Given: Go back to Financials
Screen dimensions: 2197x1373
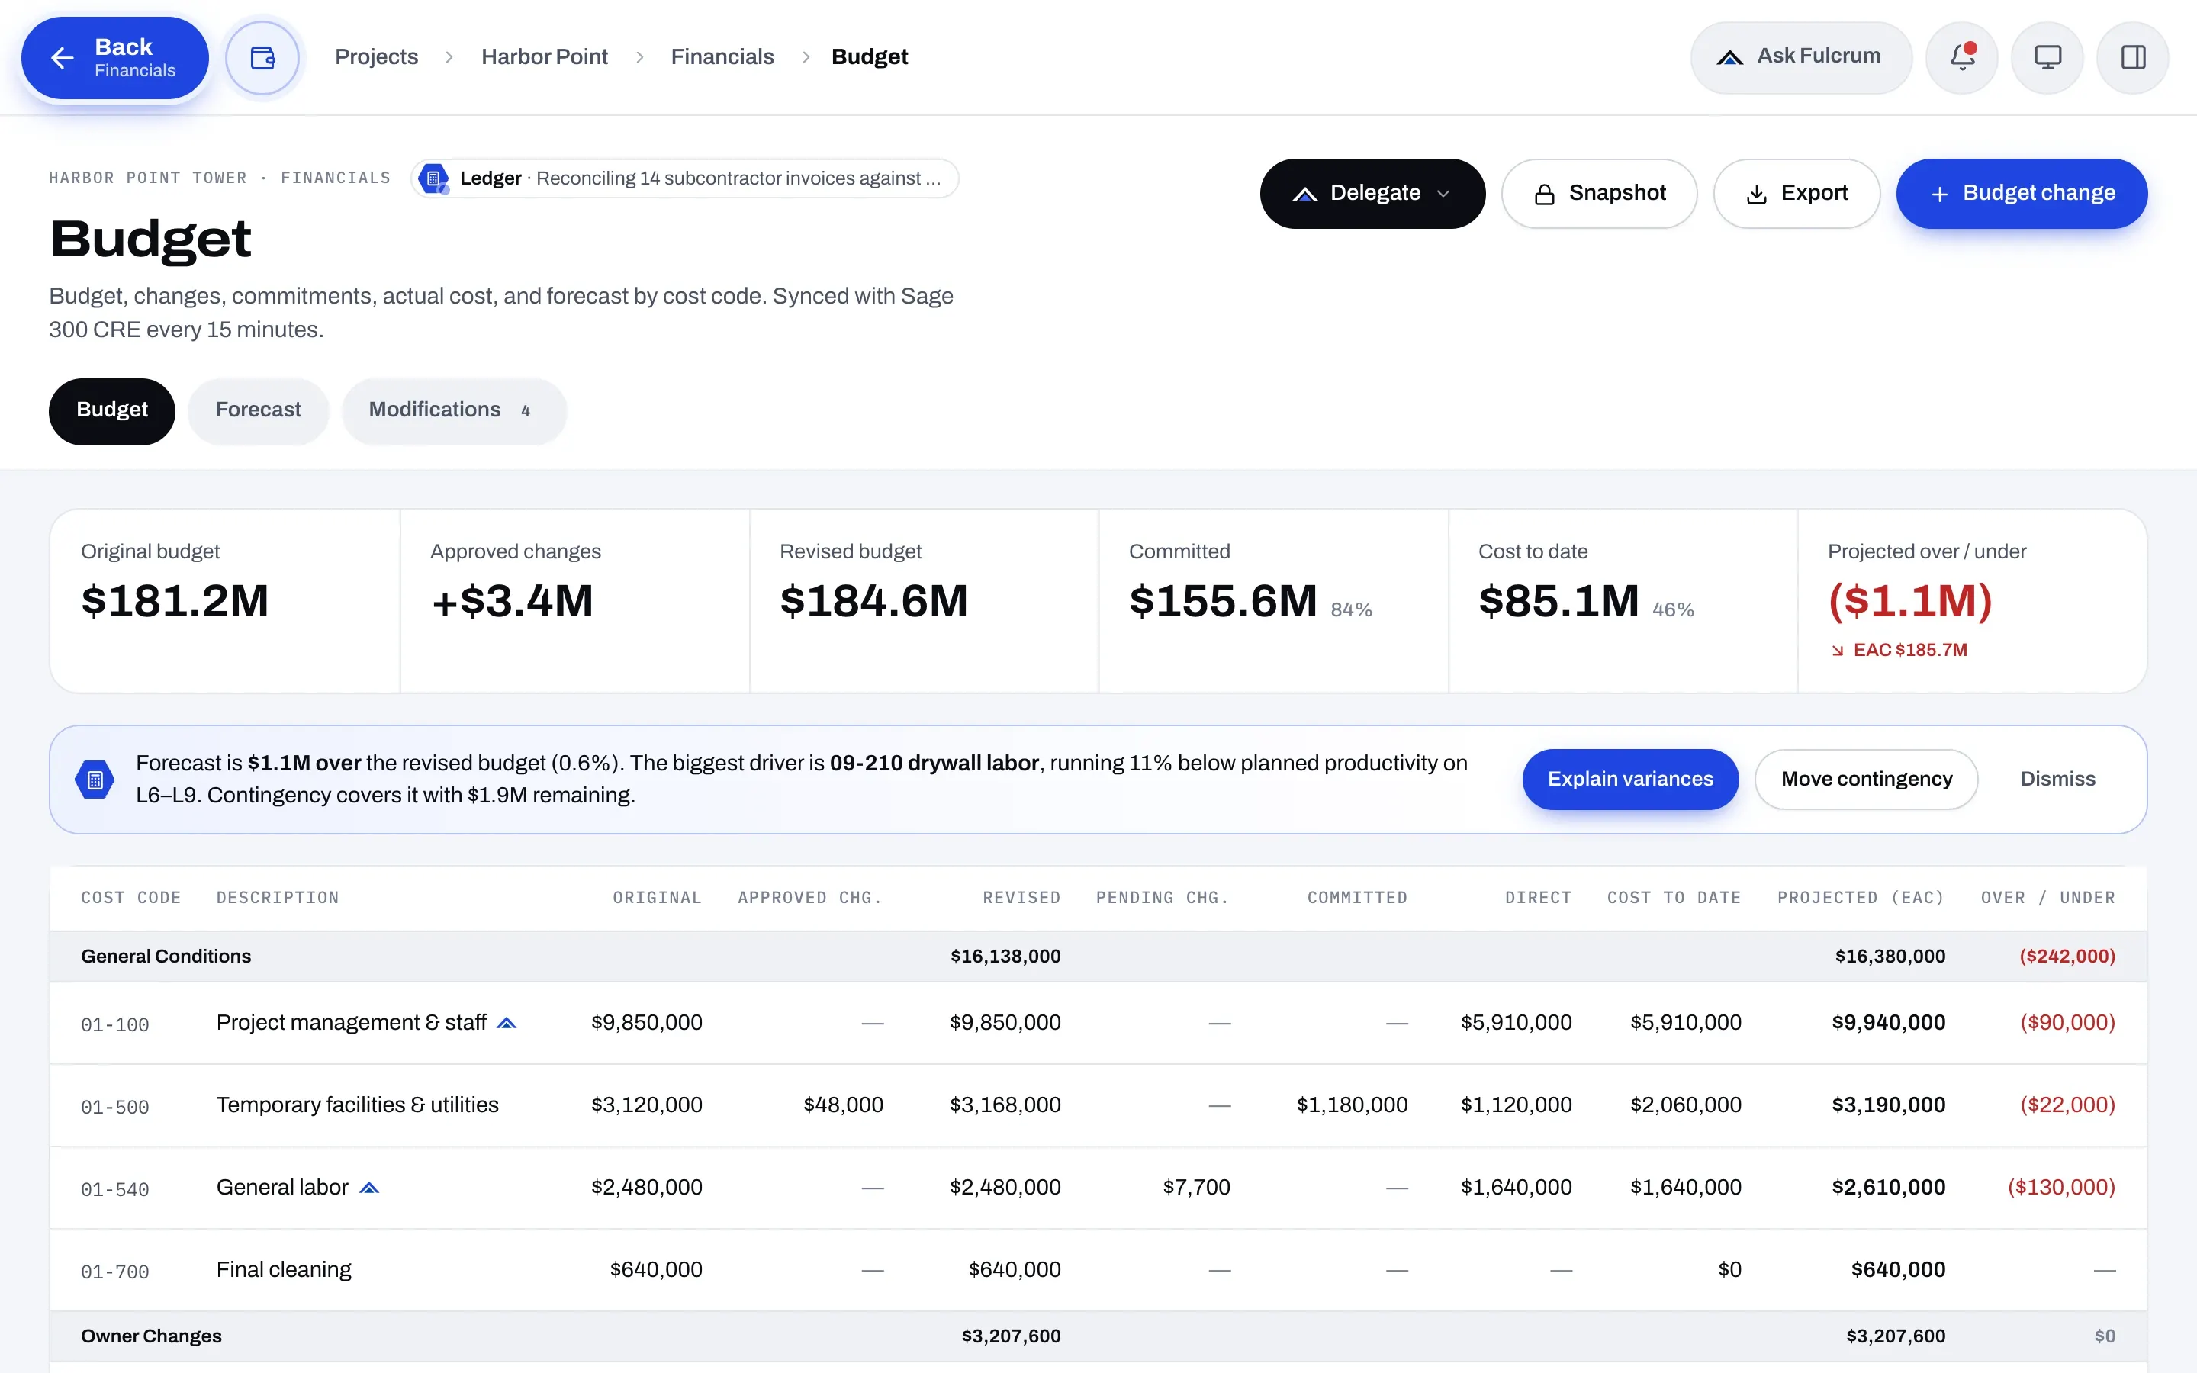Looking at the screenshot, I should pos(115,58).
